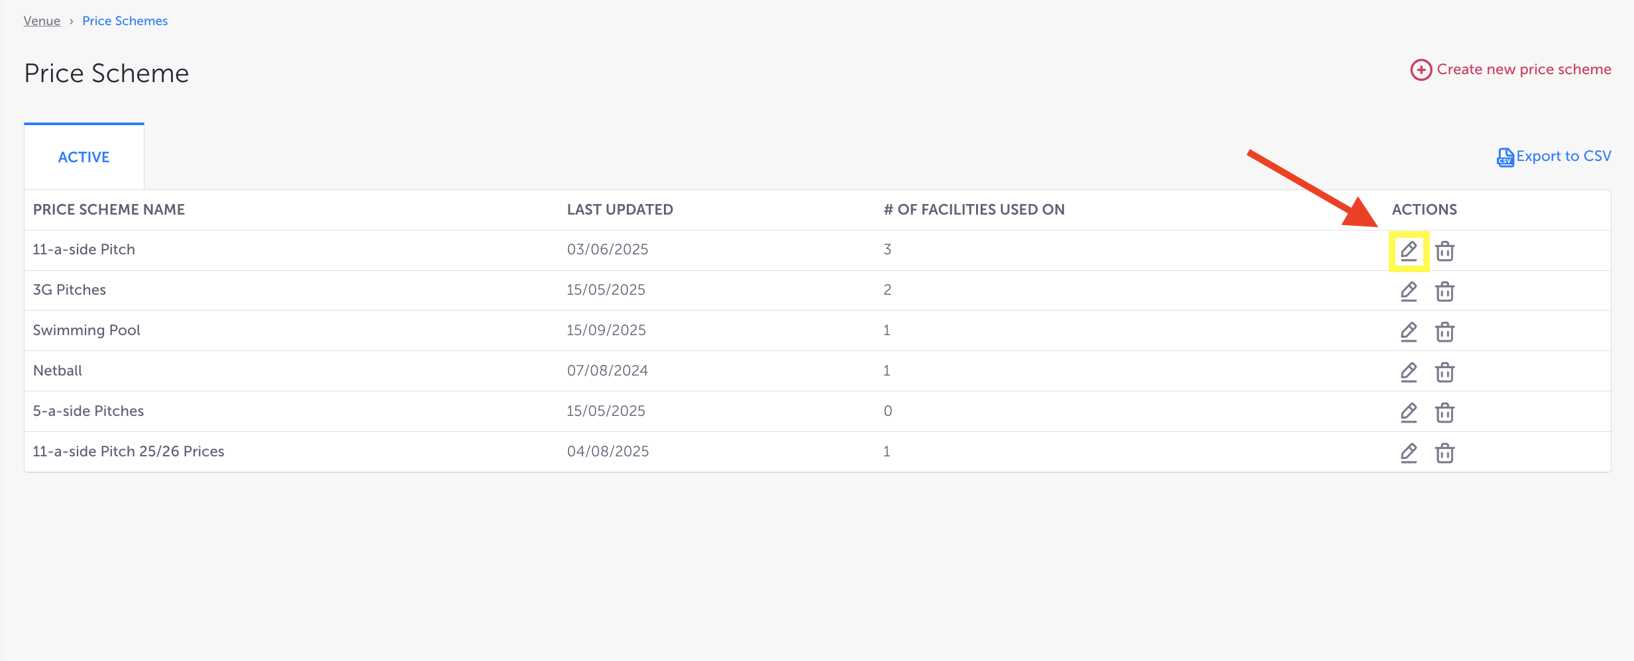The image size is (1634, 661).
Task: Click Create new price scheme link
Action: 1523,70
